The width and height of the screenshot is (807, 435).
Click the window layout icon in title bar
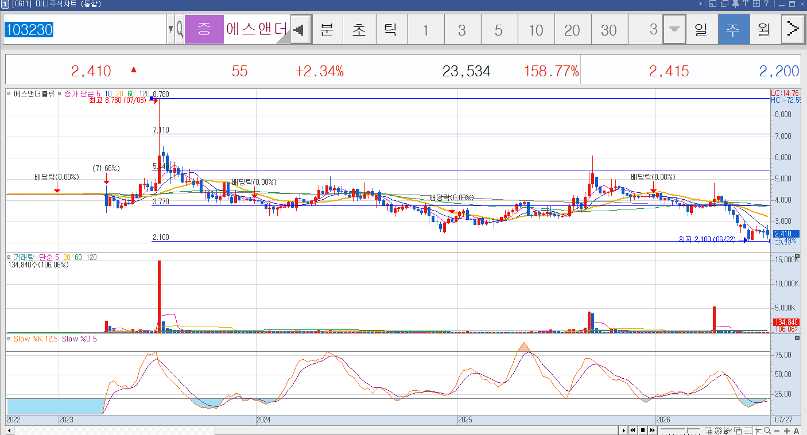pyautogui.click(x=712, y=4)
